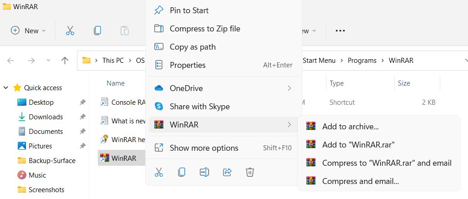This screenshot has width=468, height=199.
Task: Click the 2 KB size value
Action: click(428, 102)
